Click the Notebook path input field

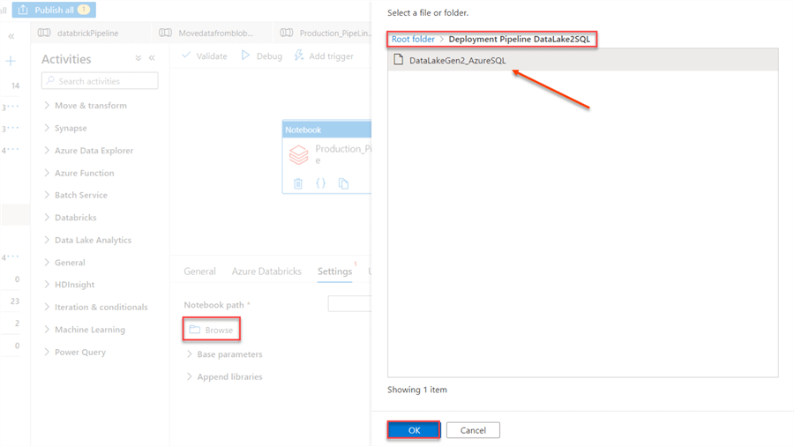tap(349, 304)
